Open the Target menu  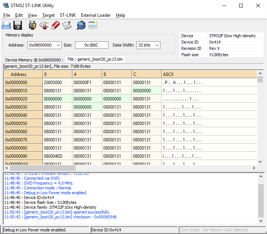pyautogui.click(x=48, y=15)
